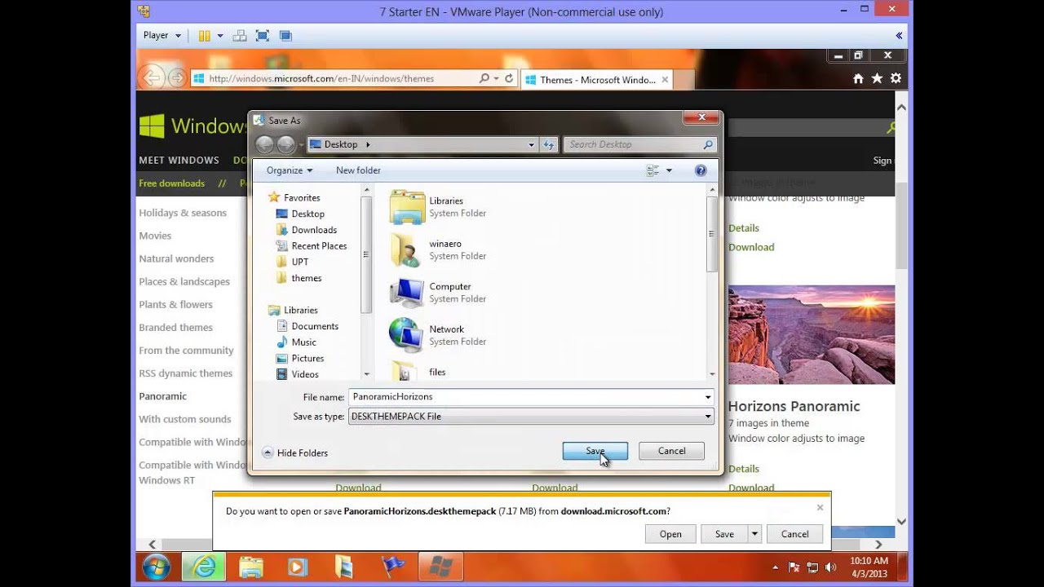Select the UPT folder in Favorites
This screenshot has width=1044, height=587.
(299, 262)
